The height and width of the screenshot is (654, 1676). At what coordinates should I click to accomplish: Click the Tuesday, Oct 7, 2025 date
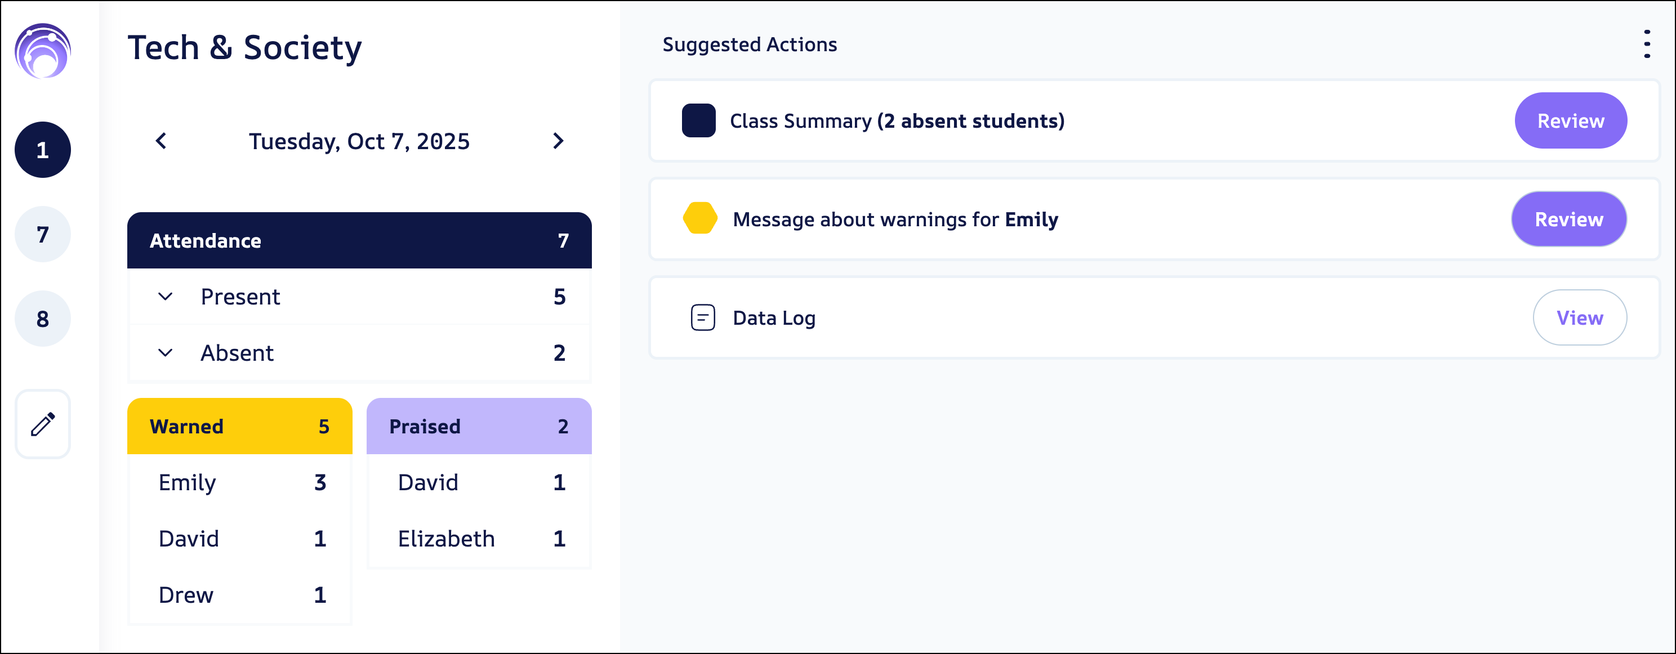(359, 141)
